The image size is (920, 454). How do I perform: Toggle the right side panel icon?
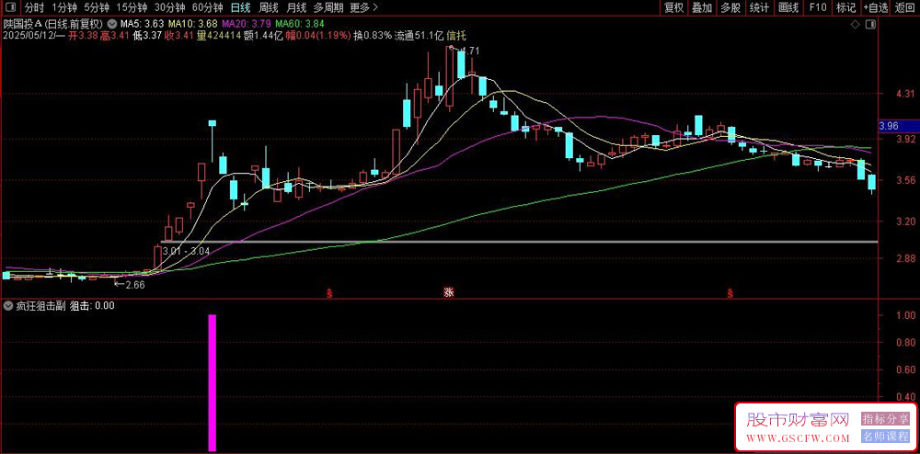(870, 24)
